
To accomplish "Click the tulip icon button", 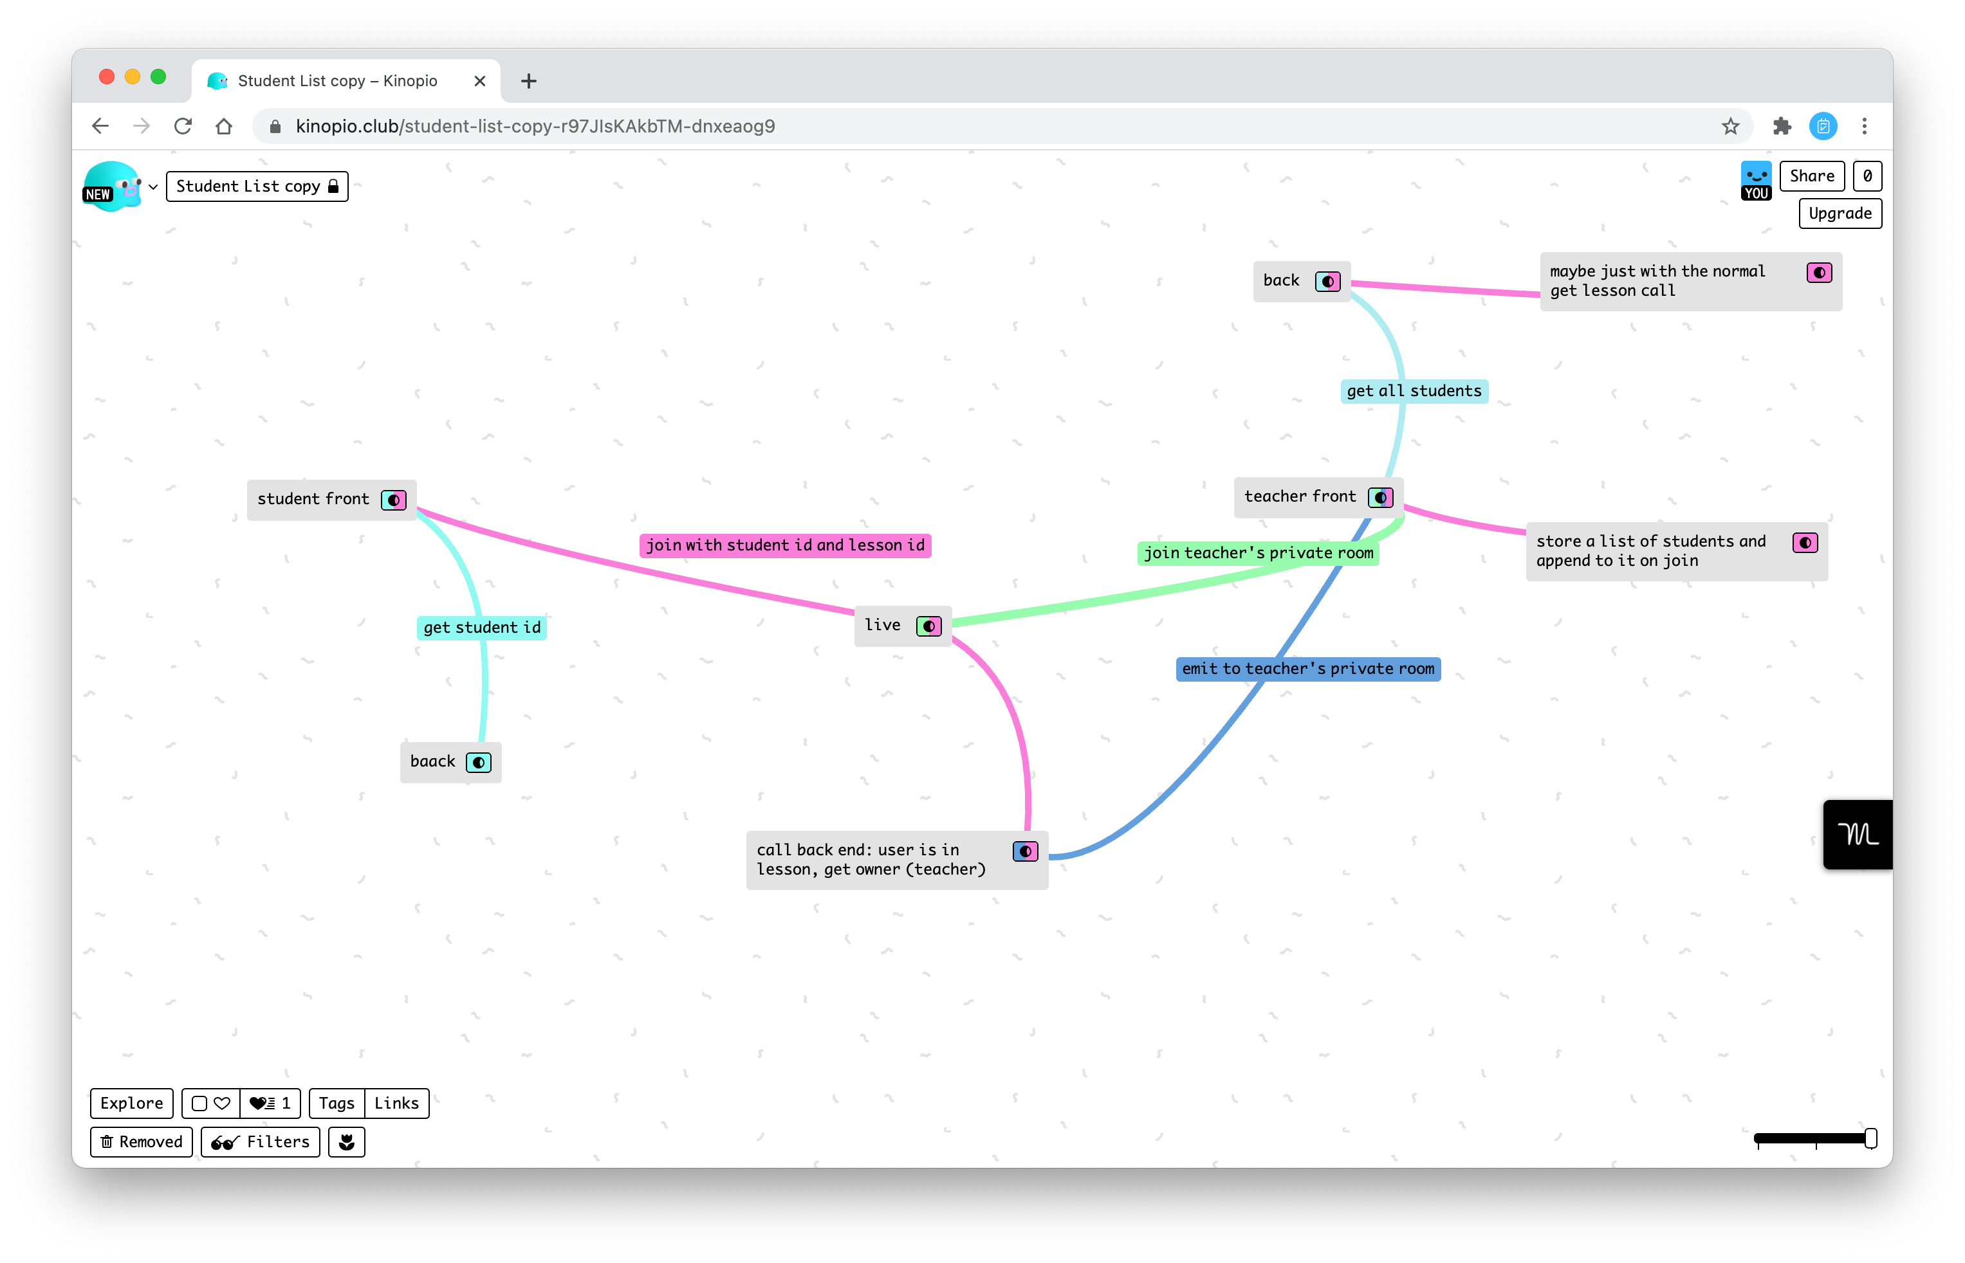I will pos(346,1141).
